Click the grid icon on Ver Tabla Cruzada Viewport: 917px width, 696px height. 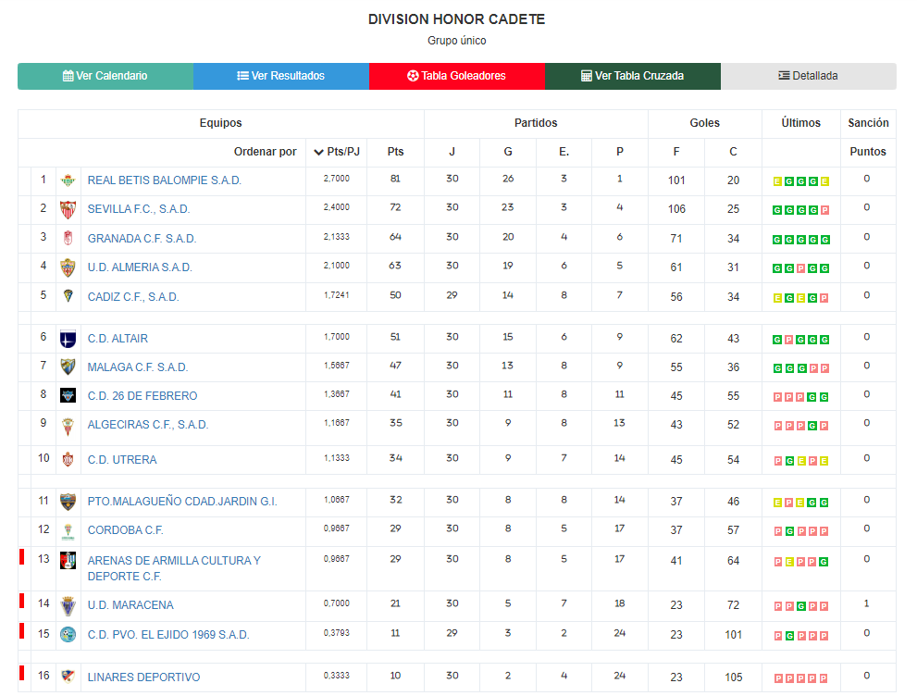click(x=587, y=76)
